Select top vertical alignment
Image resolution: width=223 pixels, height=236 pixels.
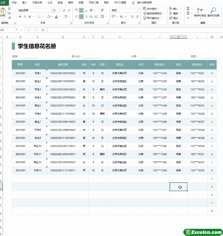click(76, 10)
